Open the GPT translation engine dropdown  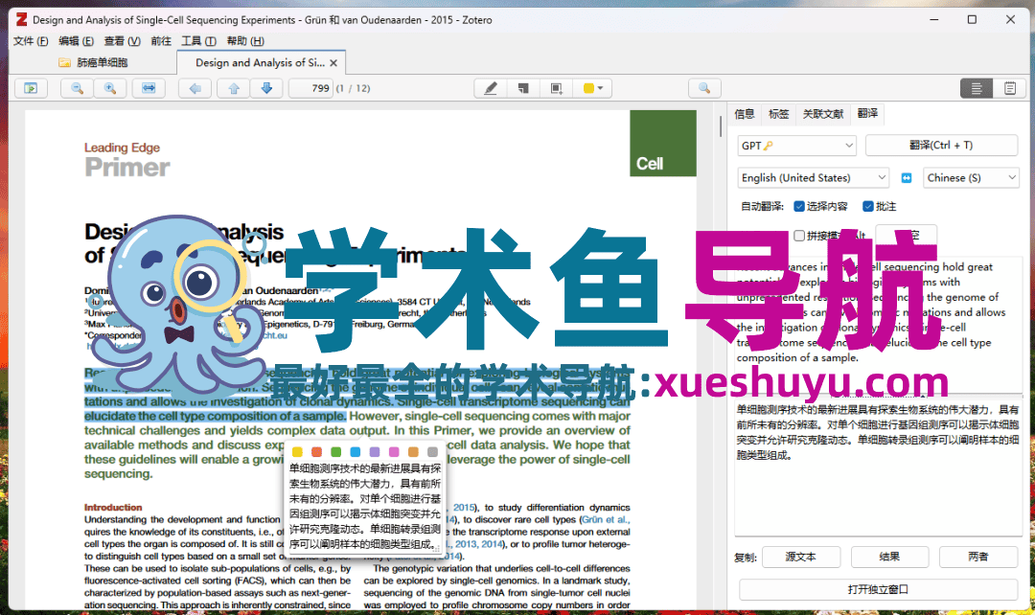796,146
